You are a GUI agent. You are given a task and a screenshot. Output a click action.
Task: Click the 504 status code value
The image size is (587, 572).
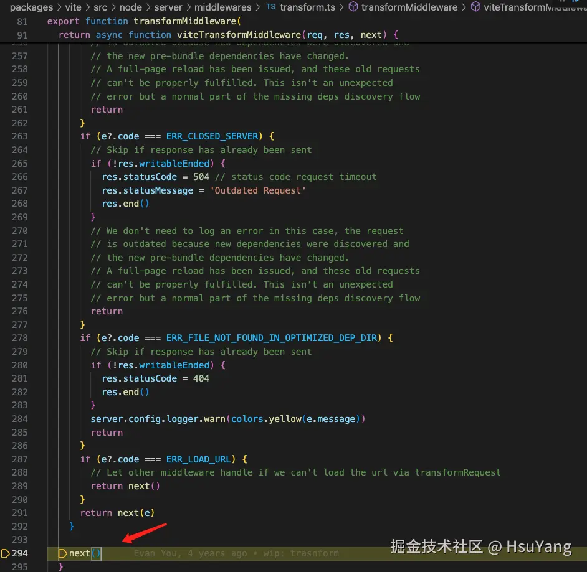pyautogui.click(x=201, y=177)
